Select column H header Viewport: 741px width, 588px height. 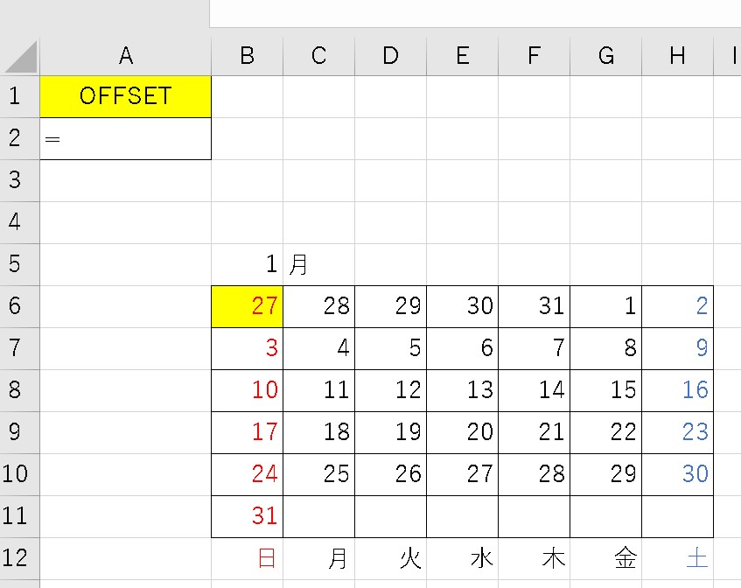tap(677, 56)
